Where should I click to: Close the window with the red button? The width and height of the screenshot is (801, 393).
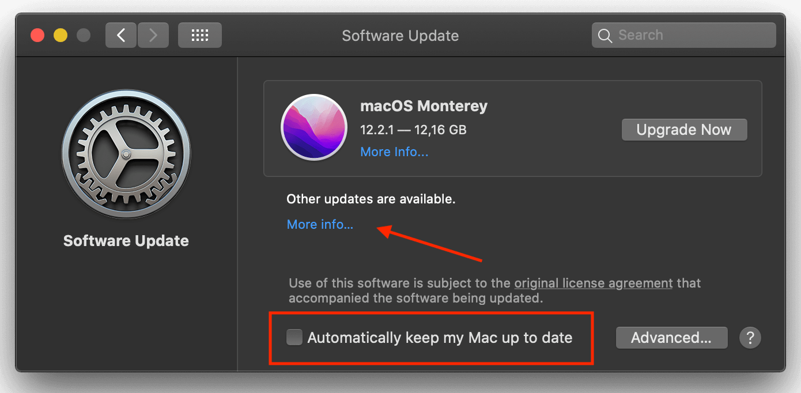coord(38,36)
